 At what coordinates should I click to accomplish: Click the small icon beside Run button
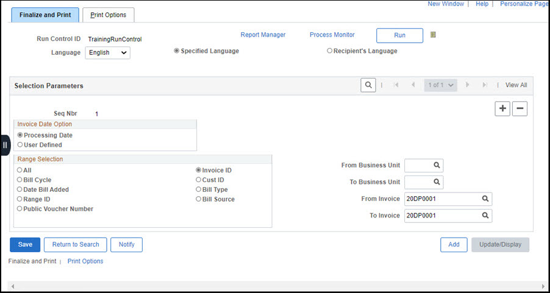pyautogui.click(x=433, y=35)
